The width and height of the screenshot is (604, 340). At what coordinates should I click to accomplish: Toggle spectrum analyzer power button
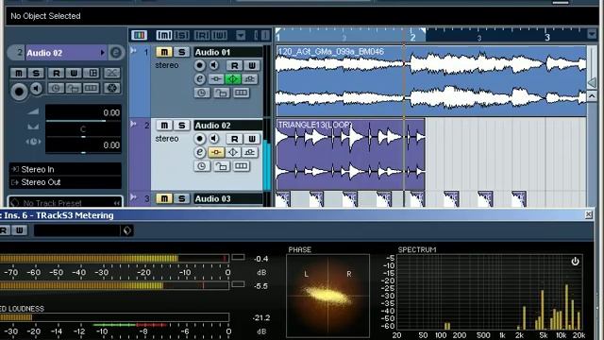point(575,262)
